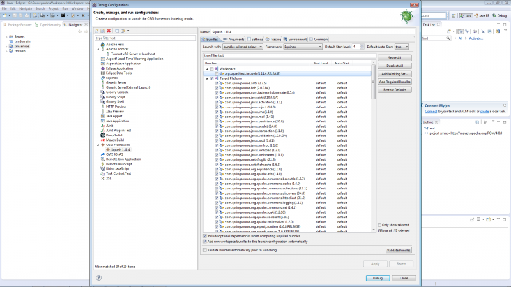Switch to the Debug perspective

[500, 15]
